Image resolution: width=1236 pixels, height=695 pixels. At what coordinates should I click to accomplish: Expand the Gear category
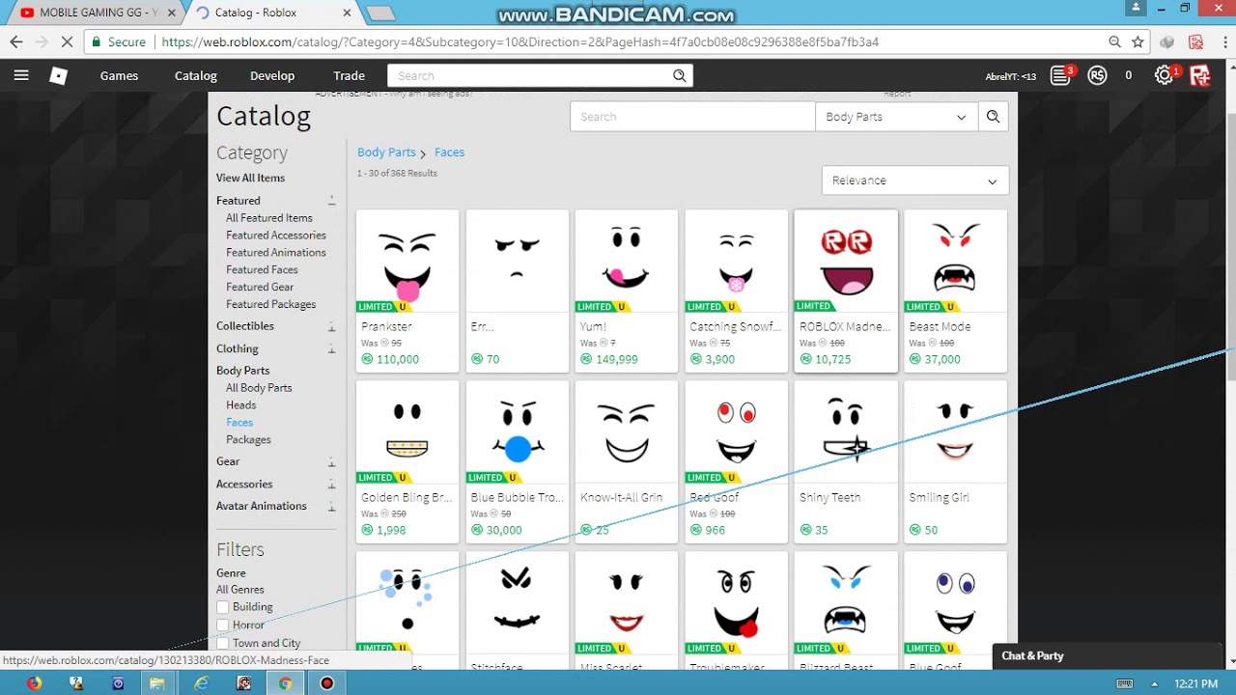pos(331,462)
